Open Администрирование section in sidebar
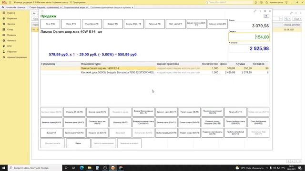Screen dimensions: 305x171 click(17, 57)
